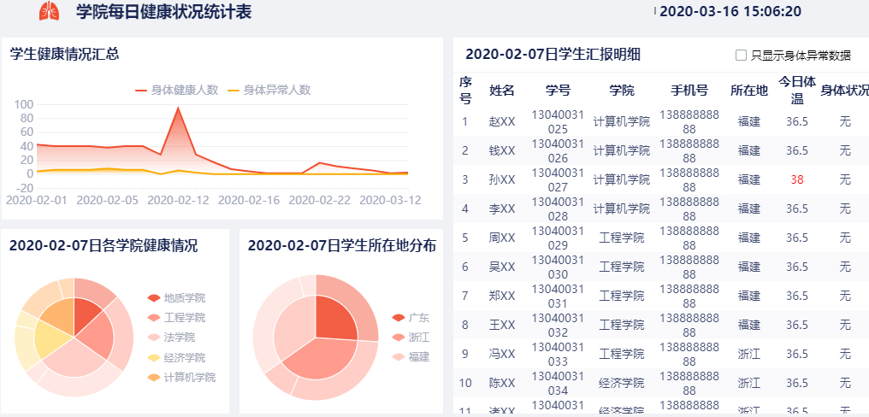Select the name 吴XX in the table

click(502, 267)
